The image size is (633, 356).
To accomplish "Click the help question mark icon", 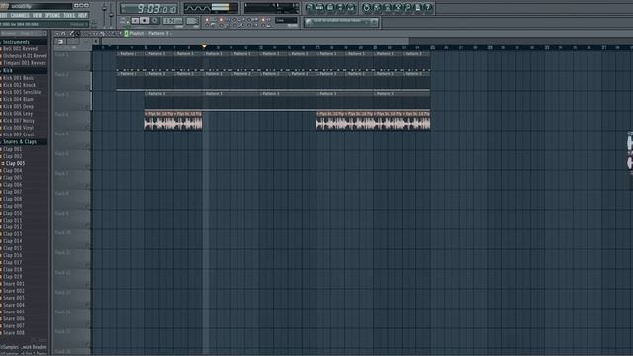I will pyautogui.click(x=428, y=8).
